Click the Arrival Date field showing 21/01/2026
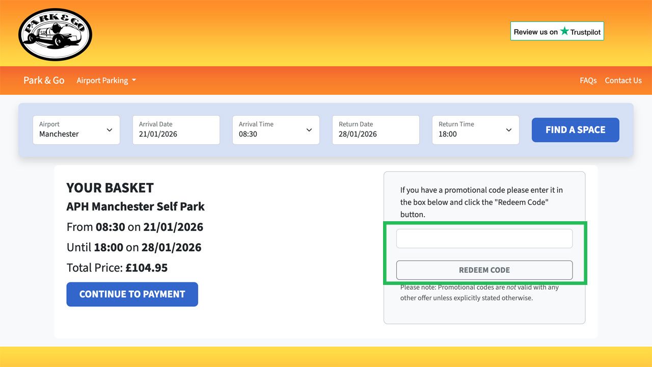 pos(176,130)
